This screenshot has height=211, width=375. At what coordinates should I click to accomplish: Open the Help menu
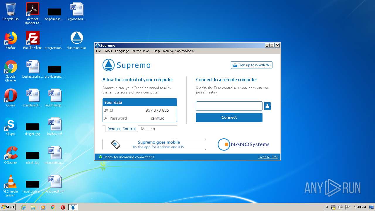(x=157, y=51)
